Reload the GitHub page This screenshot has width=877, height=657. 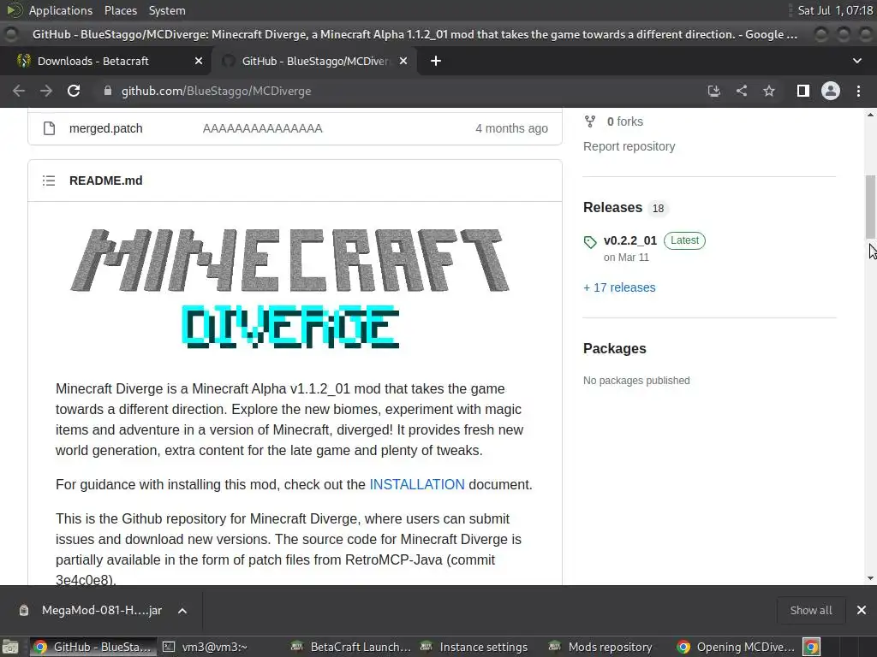(74, 91)
